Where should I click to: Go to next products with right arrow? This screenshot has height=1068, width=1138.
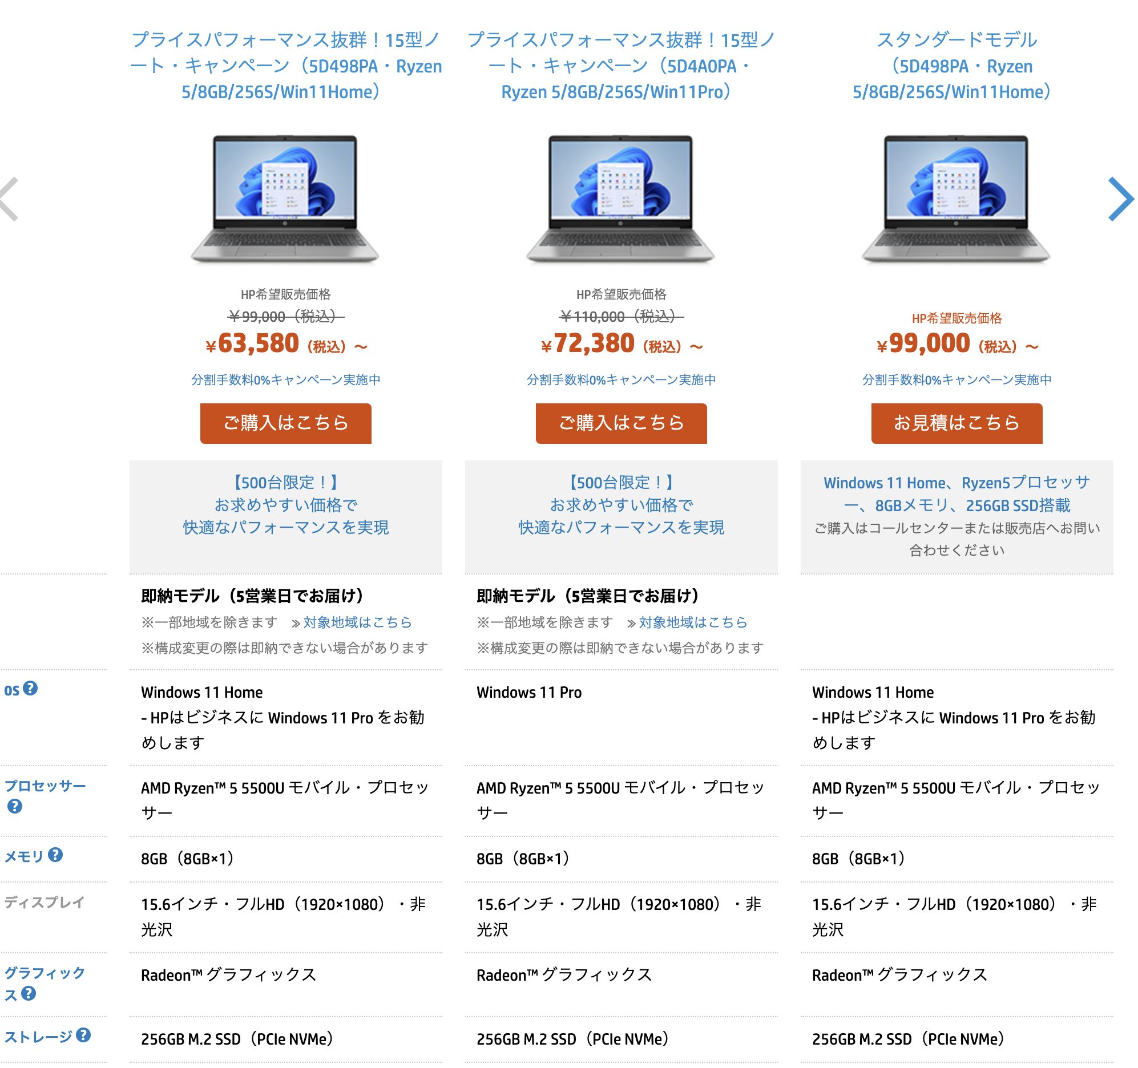coord(1120,199)
